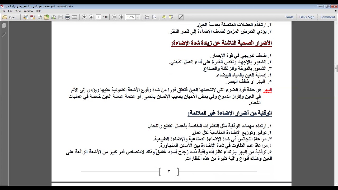Open the View menu
This screenshot has width=338, height=190.
click(x=18, y=11)
